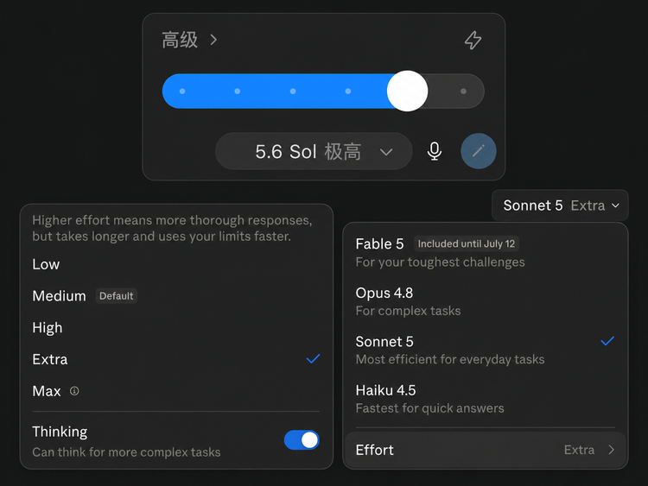Viewport: 648px width, 486px height.
Task: Click the info icon beside Max
Action: pyautogui.click(x=74, y=391)
